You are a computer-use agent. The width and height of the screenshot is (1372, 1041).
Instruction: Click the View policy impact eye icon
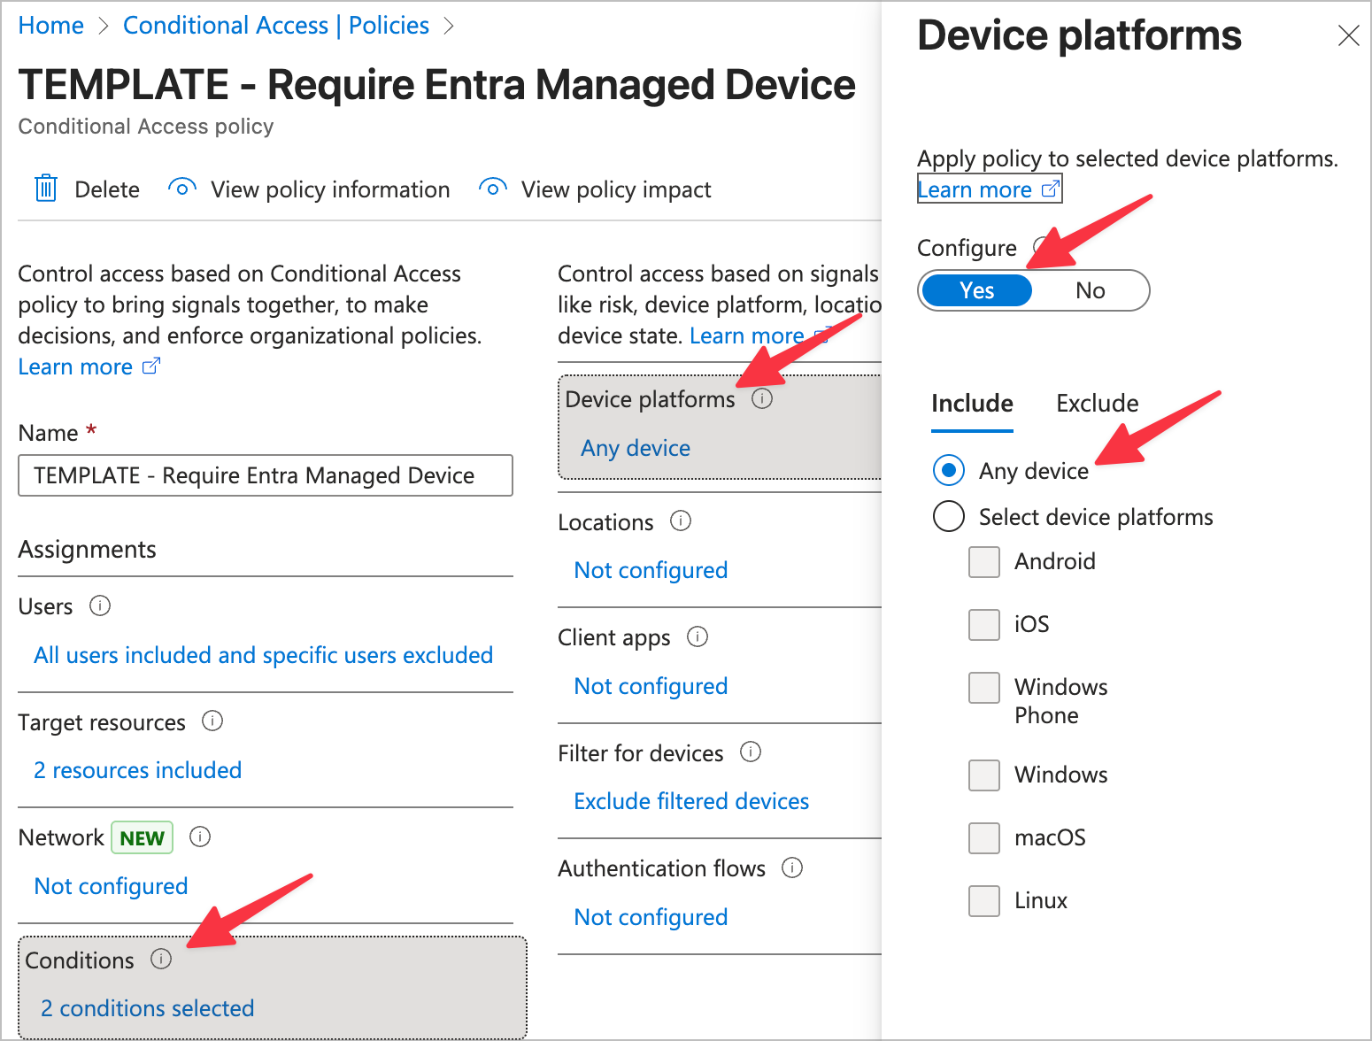click(x=492, y=189)
